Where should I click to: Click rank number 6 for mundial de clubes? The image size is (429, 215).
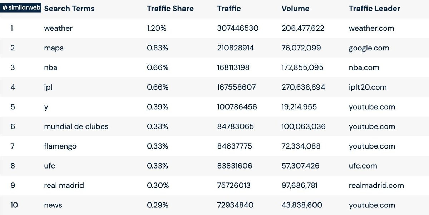tap(13, 126)
